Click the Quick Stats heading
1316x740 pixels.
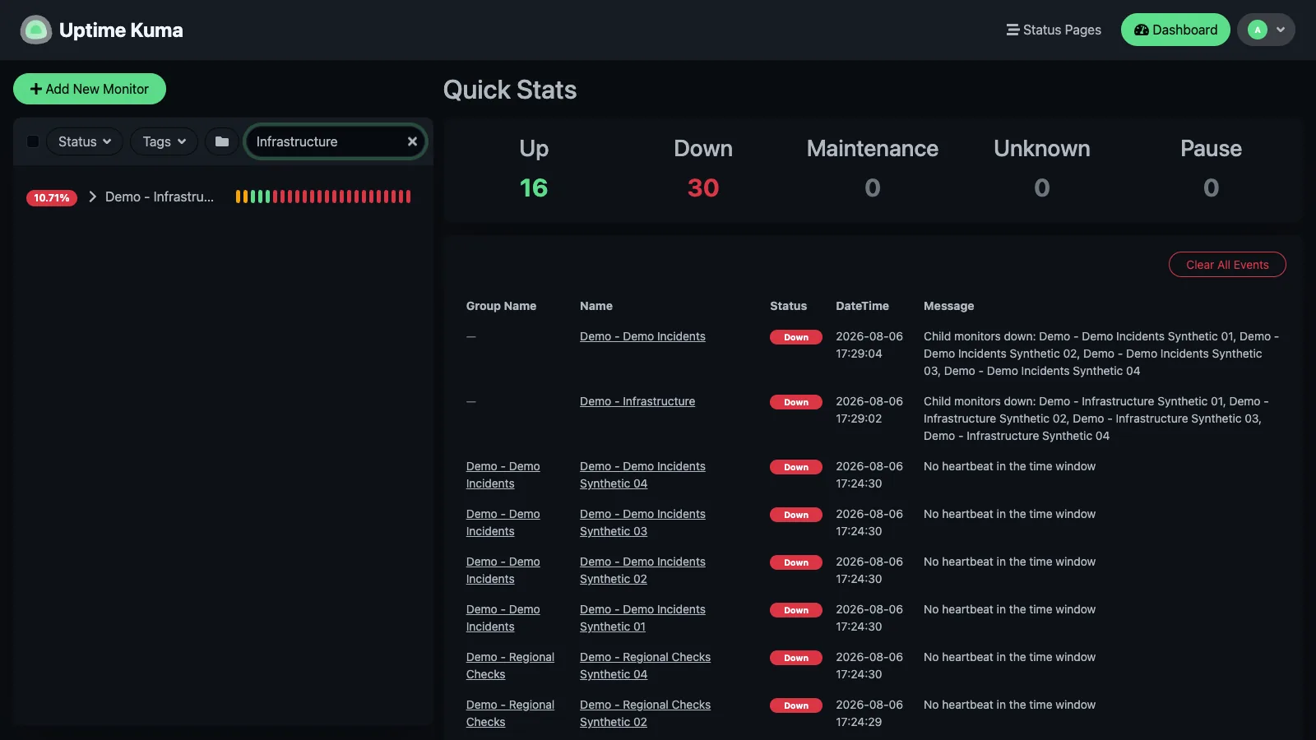(x=510, y=90)
